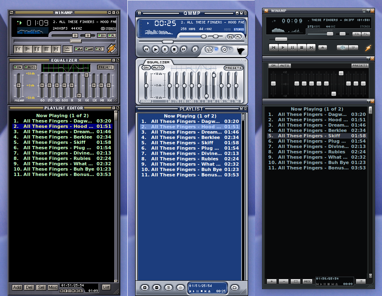Screen dimensions: 382x296
Task: Click minus remove icon in QMMP playlist footer
Action: [156, 288]
